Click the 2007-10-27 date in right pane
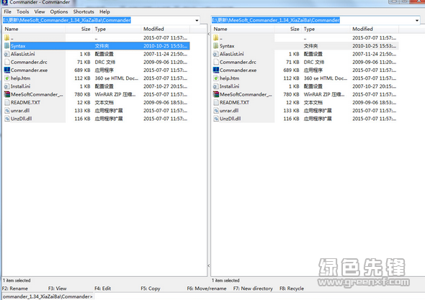 375,86
